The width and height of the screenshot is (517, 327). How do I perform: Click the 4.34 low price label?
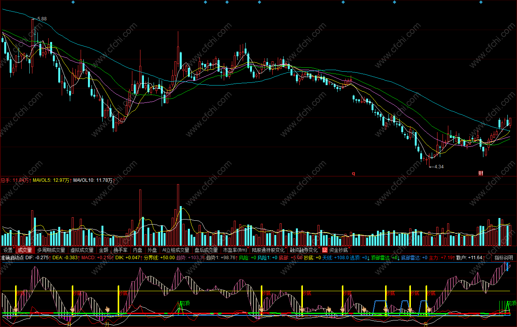point(439,167)
